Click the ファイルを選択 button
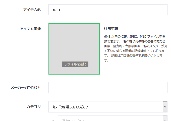 (75, 64)
